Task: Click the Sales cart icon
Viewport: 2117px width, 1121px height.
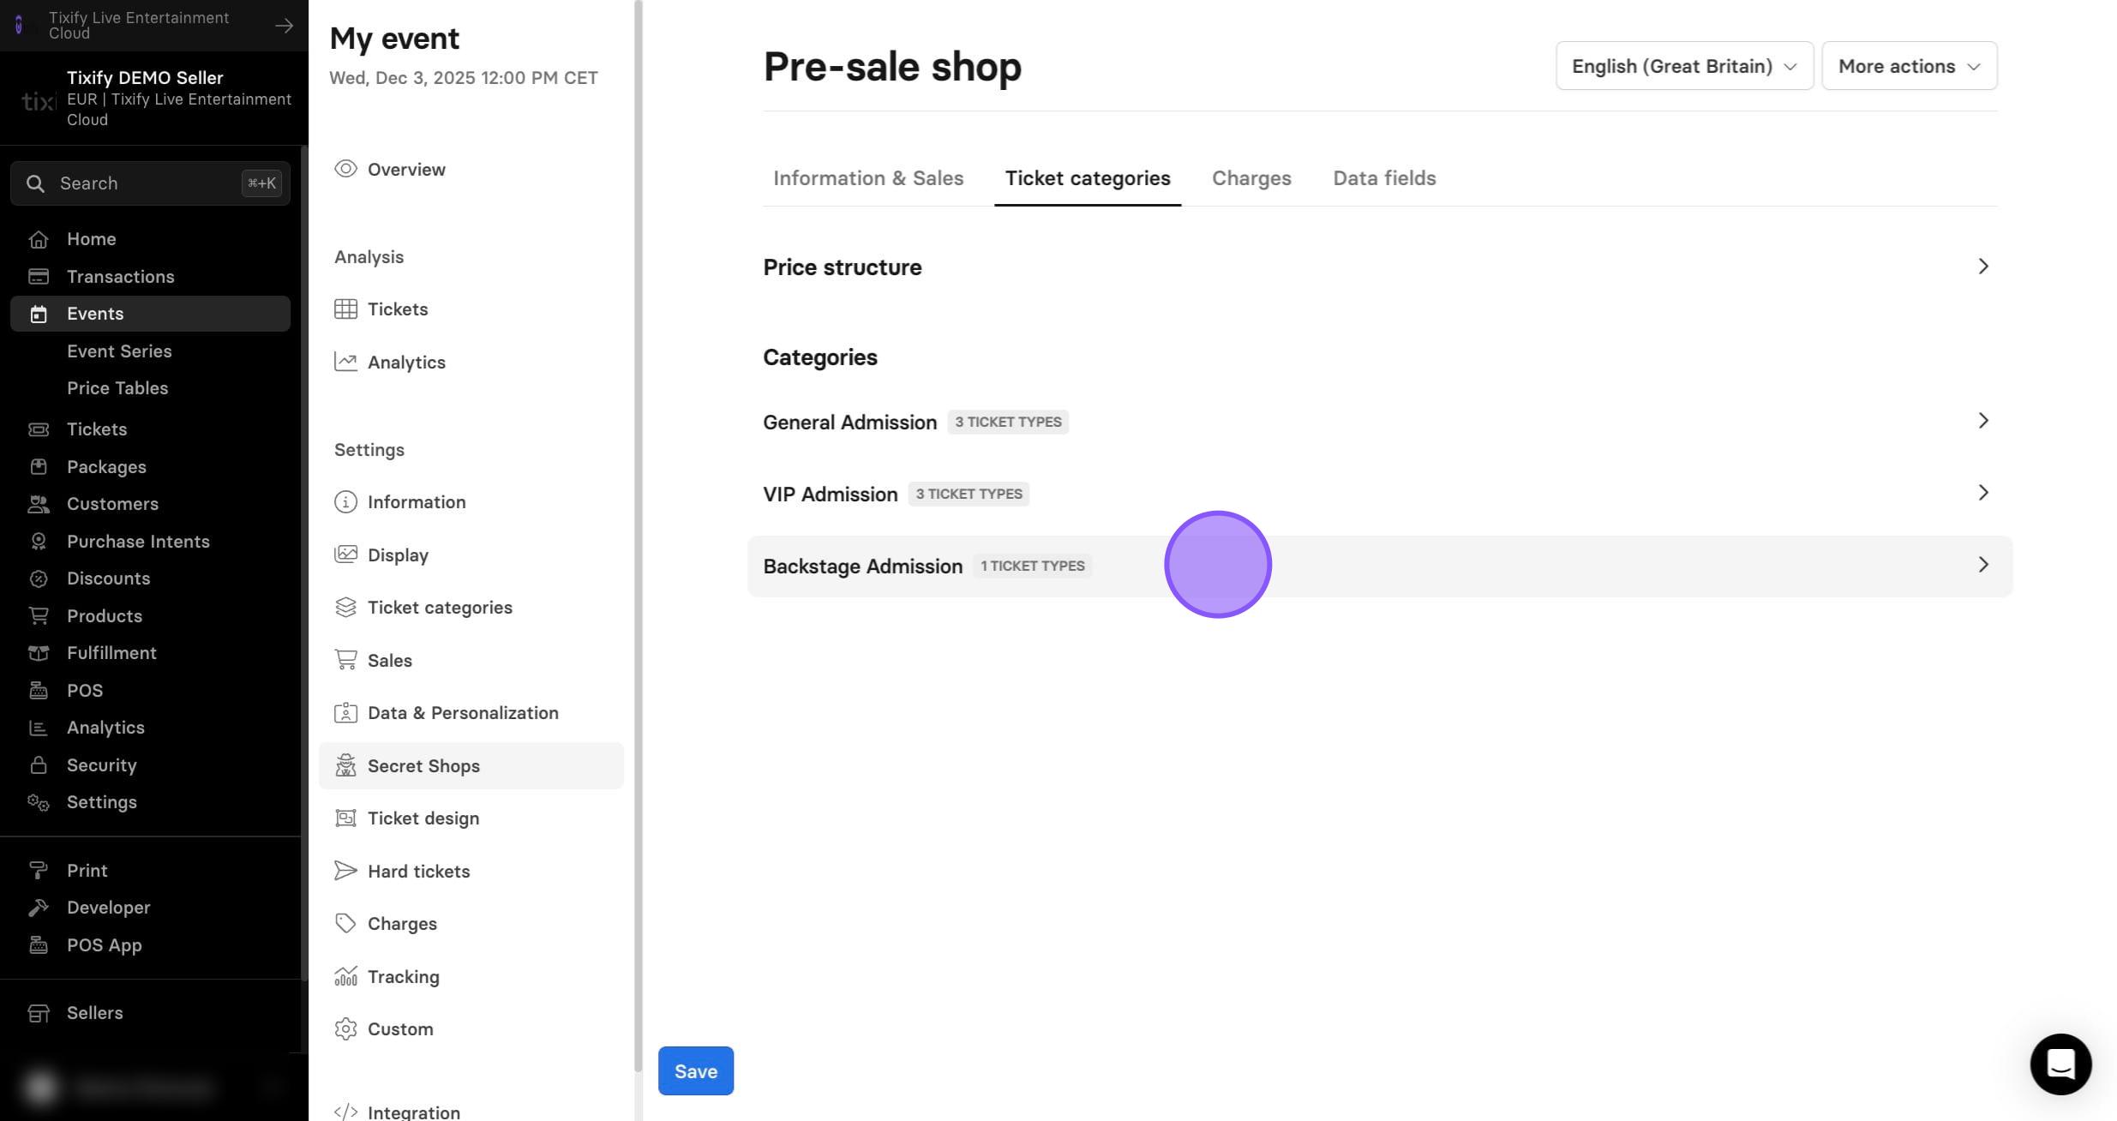Action: 345,660
